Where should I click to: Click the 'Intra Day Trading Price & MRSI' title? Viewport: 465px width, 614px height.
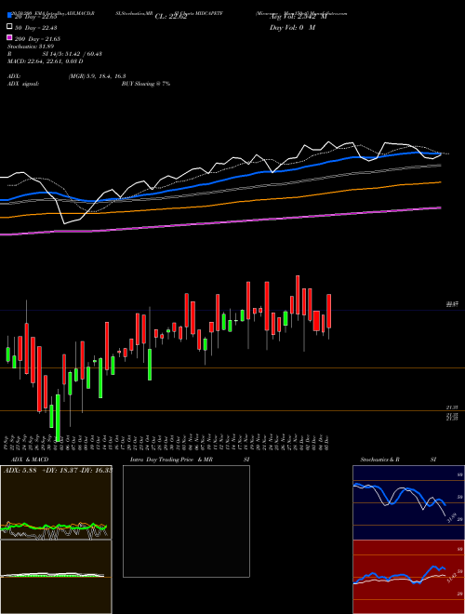click(x=190, y=460)
